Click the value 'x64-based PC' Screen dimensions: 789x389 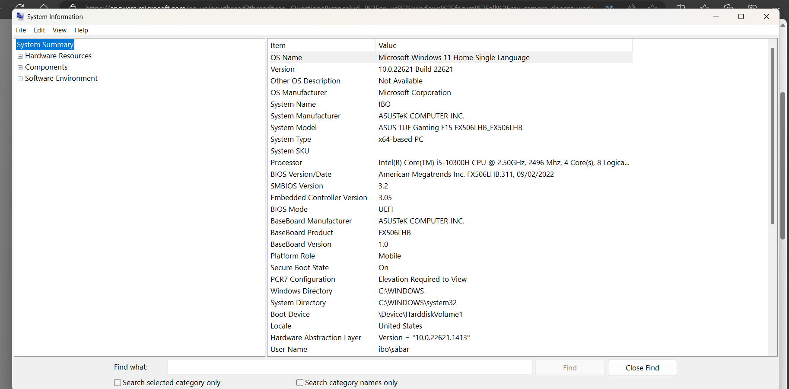pyautogui.click(x=401, y=139)
